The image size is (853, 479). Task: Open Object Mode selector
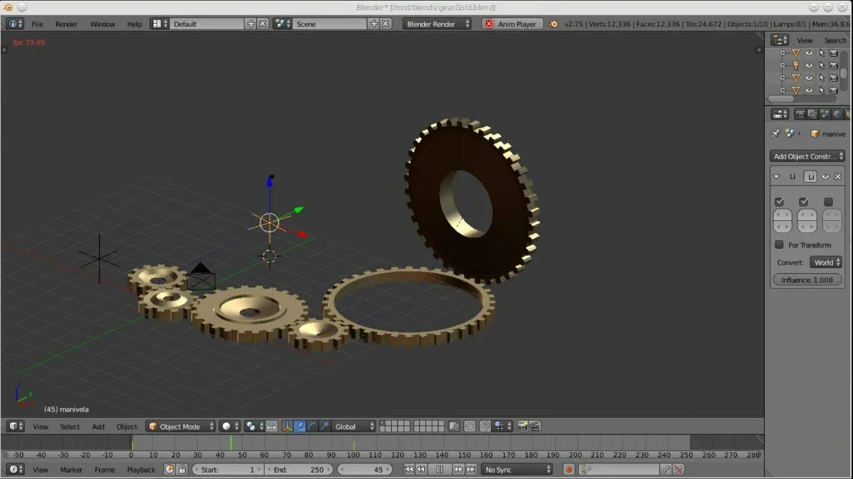pyautogui.click(x=182, y=427)
